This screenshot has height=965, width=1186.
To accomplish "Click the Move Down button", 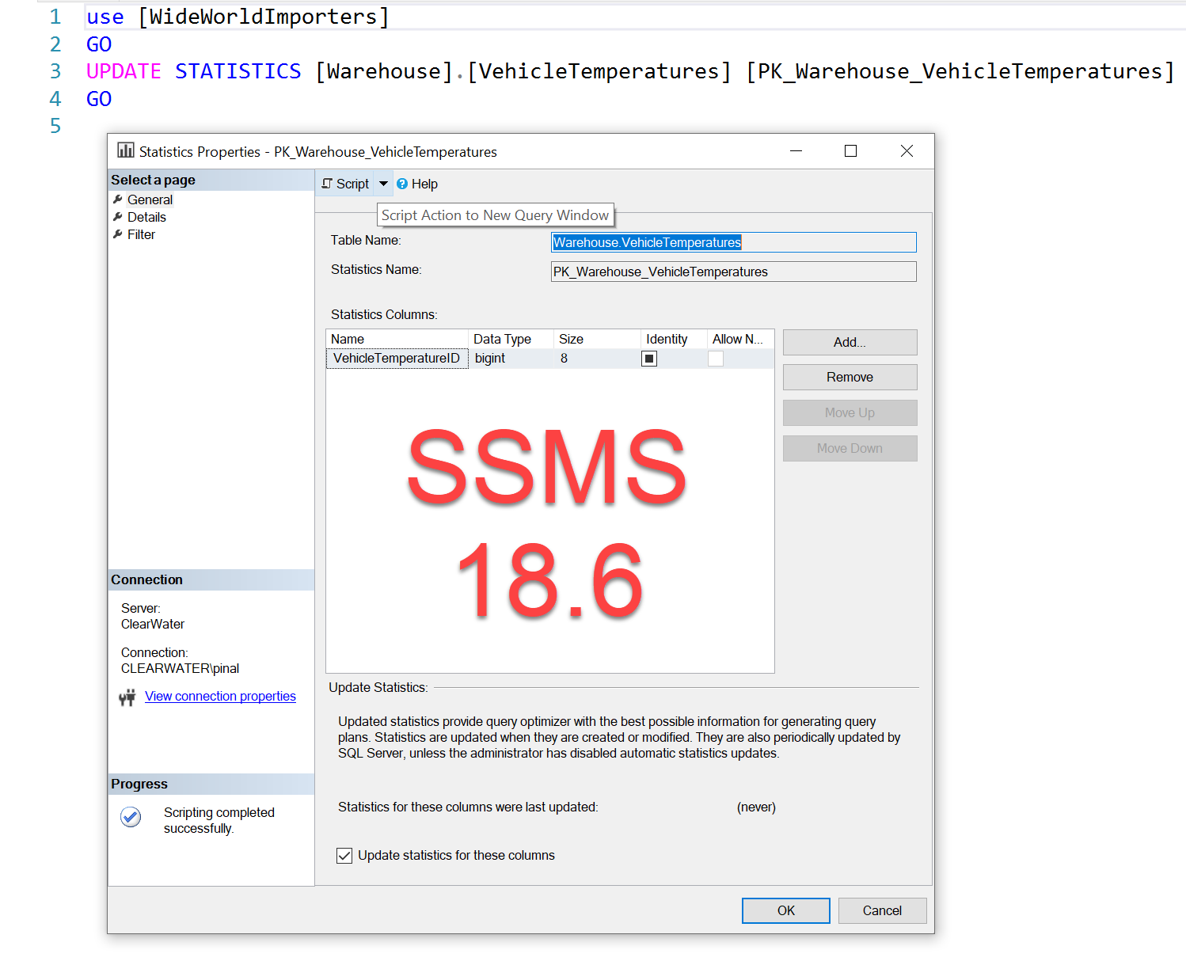I will [x=850, y=449].
